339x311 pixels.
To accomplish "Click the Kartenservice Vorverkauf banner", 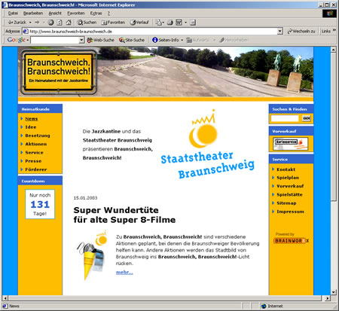I will point(291,144).
